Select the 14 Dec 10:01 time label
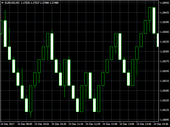The image size is (170, 127). pyautogui.click(x=42, y=124)
